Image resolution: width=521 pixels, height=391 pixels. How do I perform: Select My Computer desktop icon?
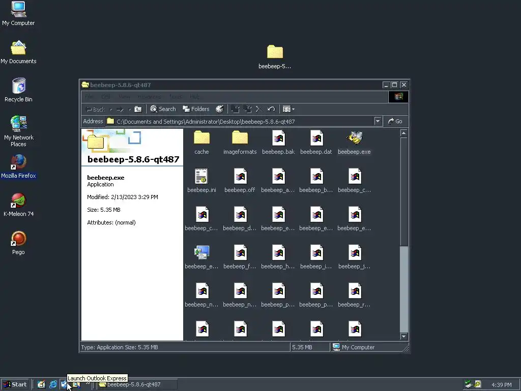point(18,14)
